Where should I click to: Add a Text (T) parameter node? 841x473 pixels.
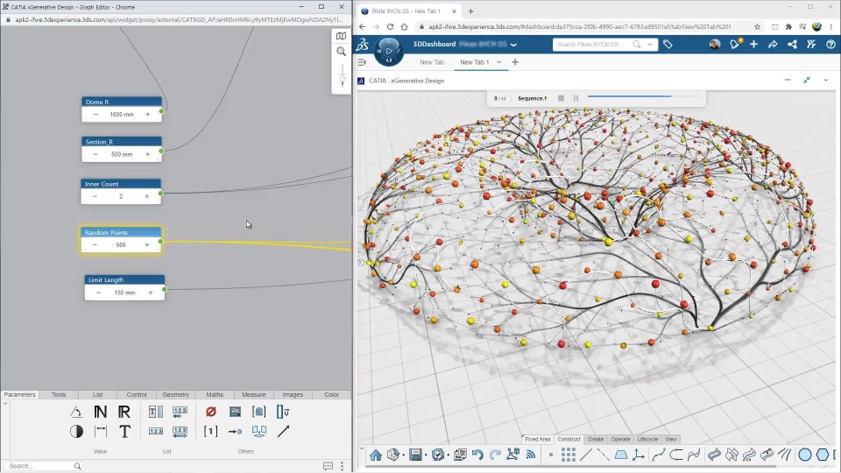tap(124, 431)
